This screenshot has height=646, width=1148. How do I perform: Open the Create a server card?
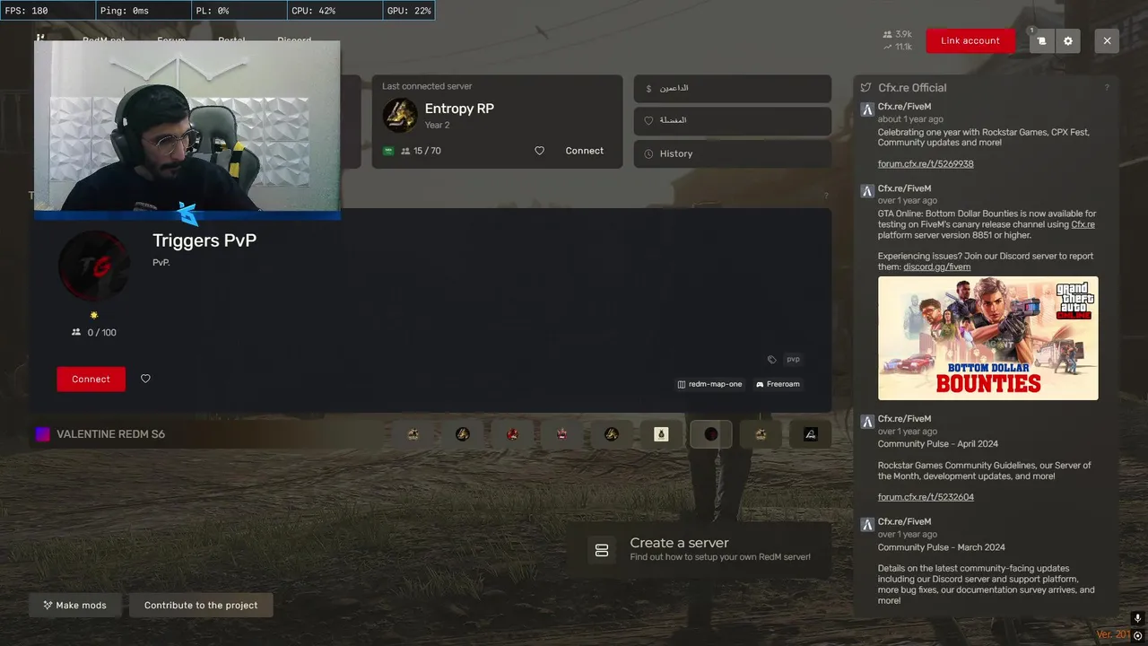coord(700,550)
